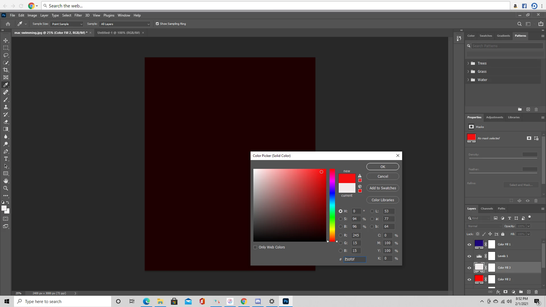Image resolution: width=546 pixels, height=307 pixels.
Task: Select the Lasso tool
Action: pyautogui.click(x=6, y=55)
